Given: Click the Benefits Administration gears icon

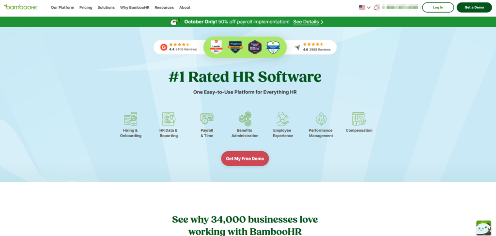Looking at the screenshot, I should (x=245, y=119).
